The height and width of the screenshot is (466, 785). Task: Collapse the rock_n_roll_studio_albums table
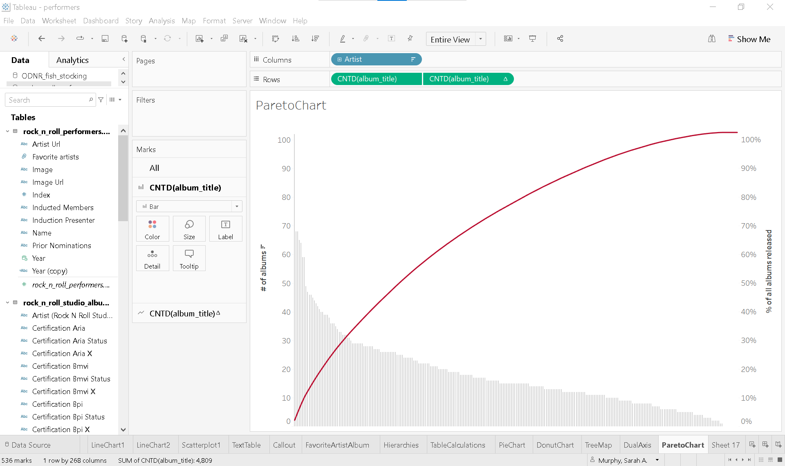7,302
